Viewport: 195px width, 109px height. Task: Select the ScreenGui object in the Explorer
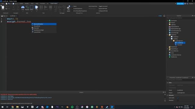pyautogui.click(x=175, y=37)
